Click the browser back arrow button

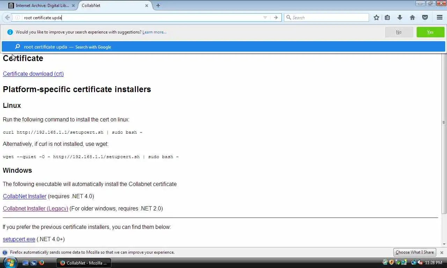click(x=7, y=17)
